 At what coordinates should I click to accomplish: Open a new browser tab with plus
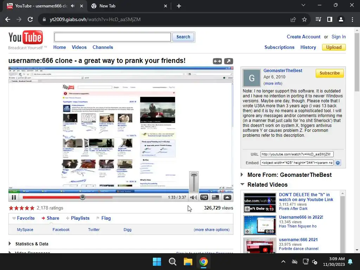(x=179, y=6)
